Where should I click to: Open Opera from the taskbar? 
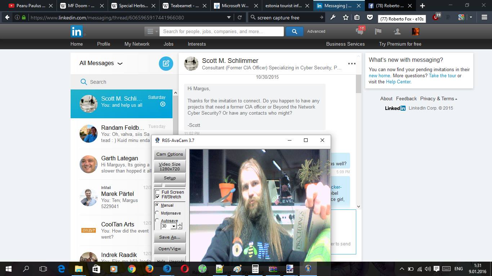184,268
